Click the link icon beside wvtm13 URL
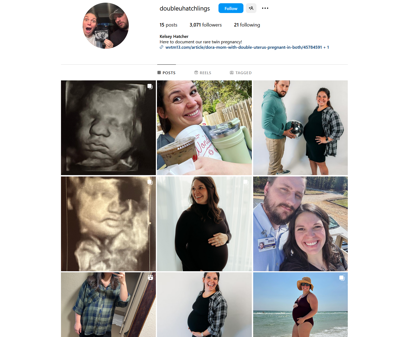The height and width of the screenshot is (337, 402). 161,47
